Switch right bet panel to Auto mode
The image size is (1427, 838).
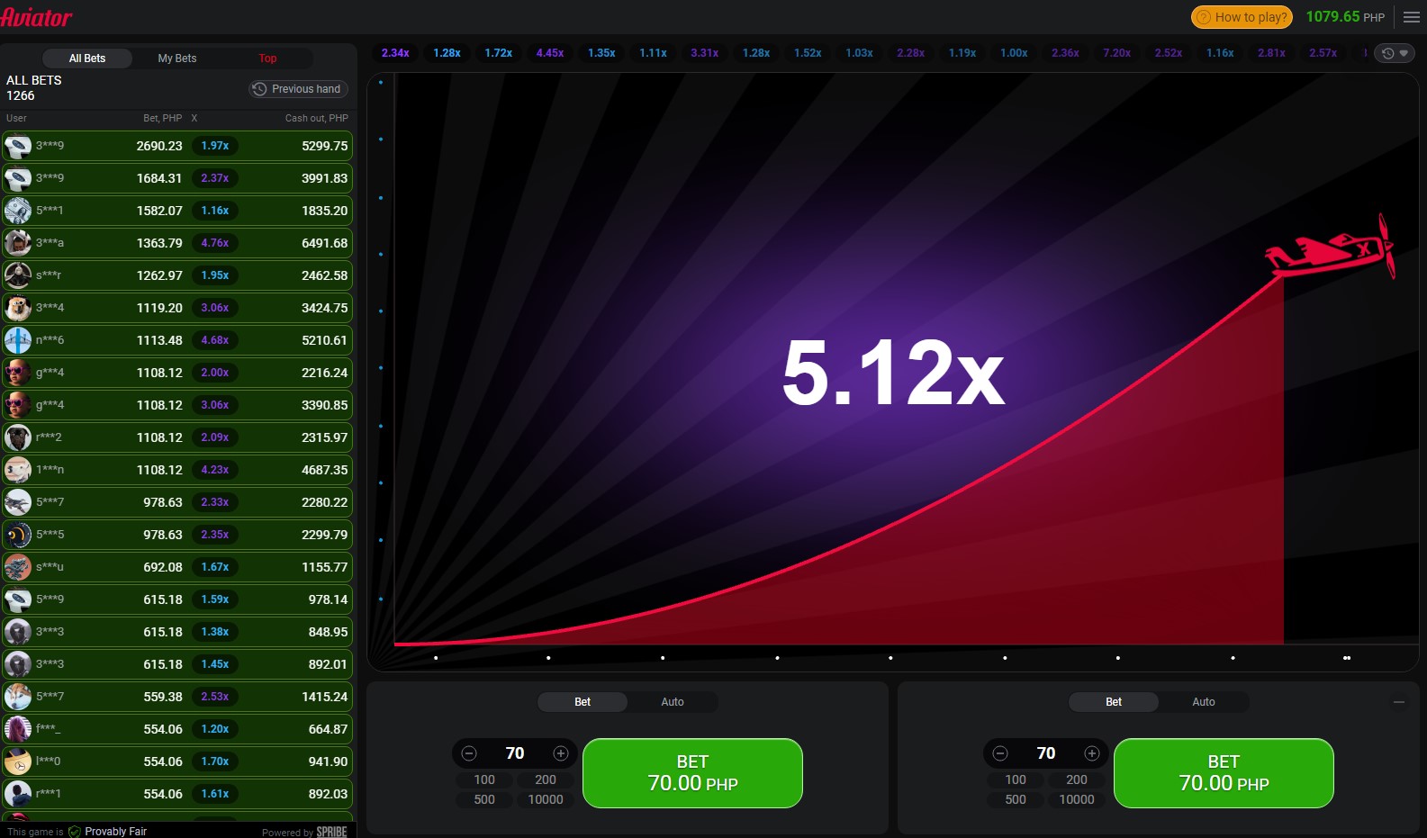coord(1204,702)
